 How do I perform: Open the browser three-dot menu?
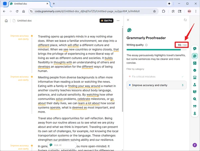196,11
